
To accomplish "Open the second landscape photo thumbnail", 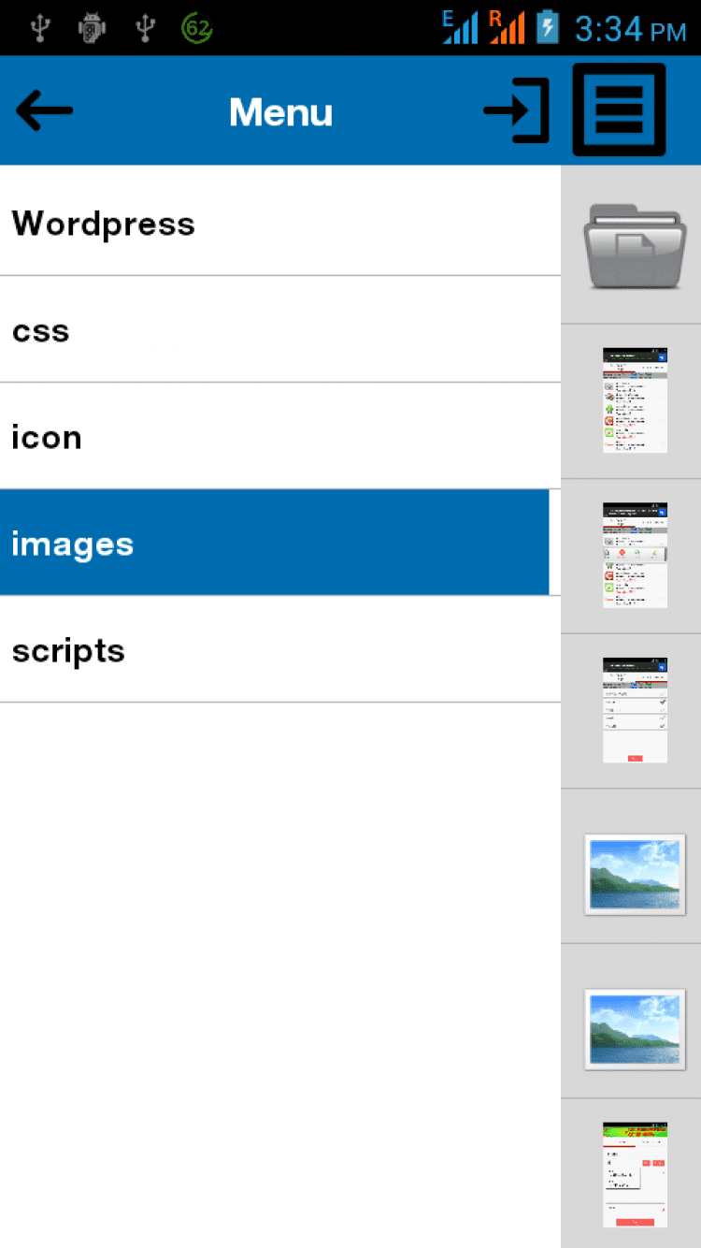I will [635, 1027].
